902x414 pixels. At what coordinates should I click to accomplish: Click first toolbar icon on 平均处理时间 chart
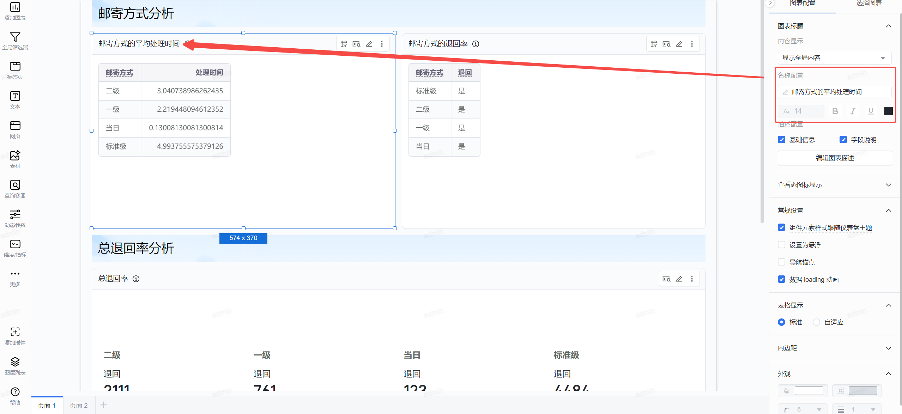(344, 44)
